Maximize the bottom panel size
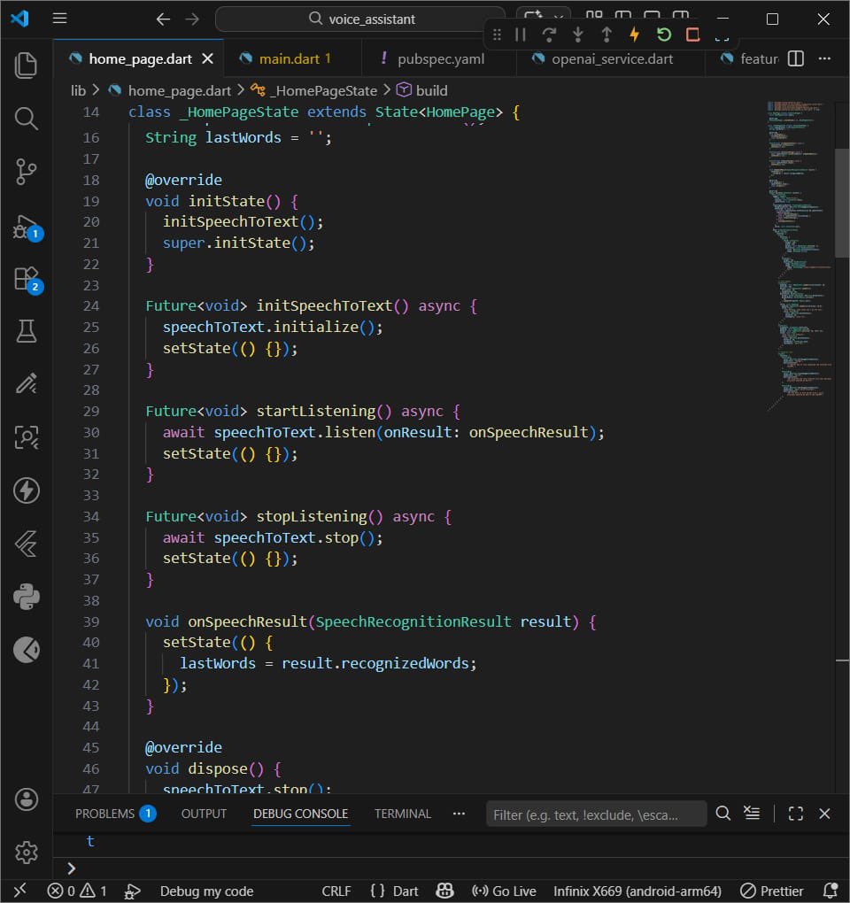Screen dimensions: 850x903 click(x=796, y=814)
